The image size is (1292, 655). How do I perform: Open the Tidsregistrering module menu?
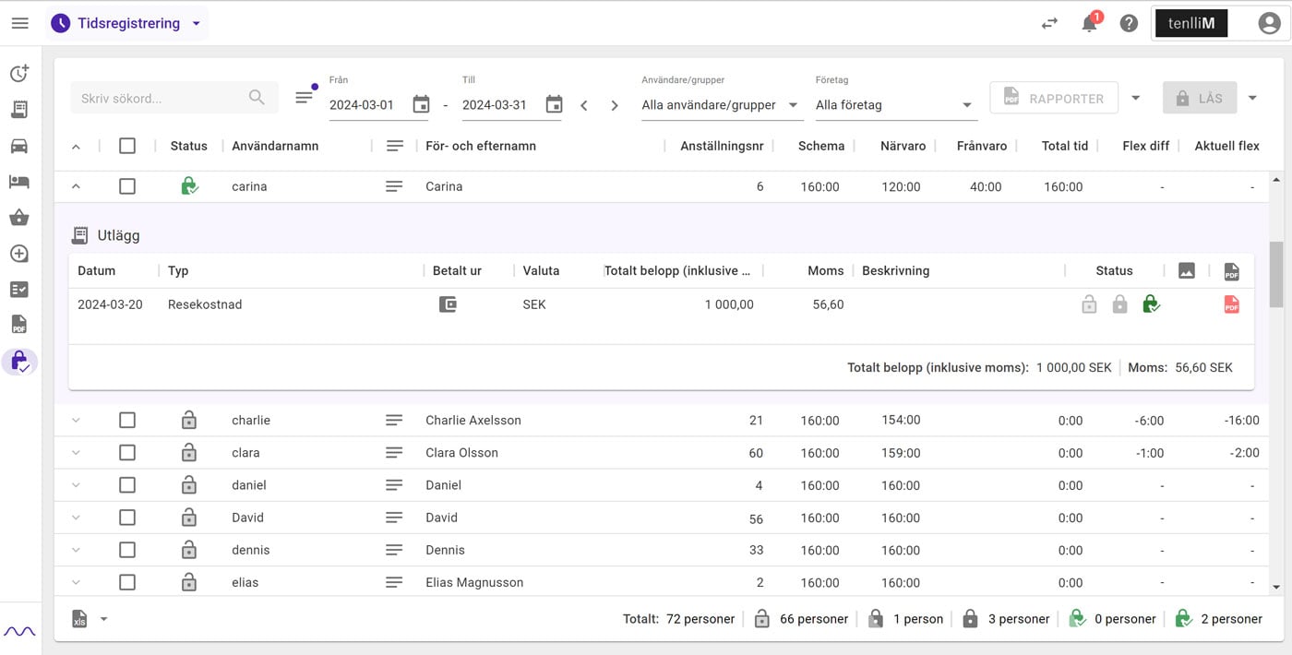point(127,23)
